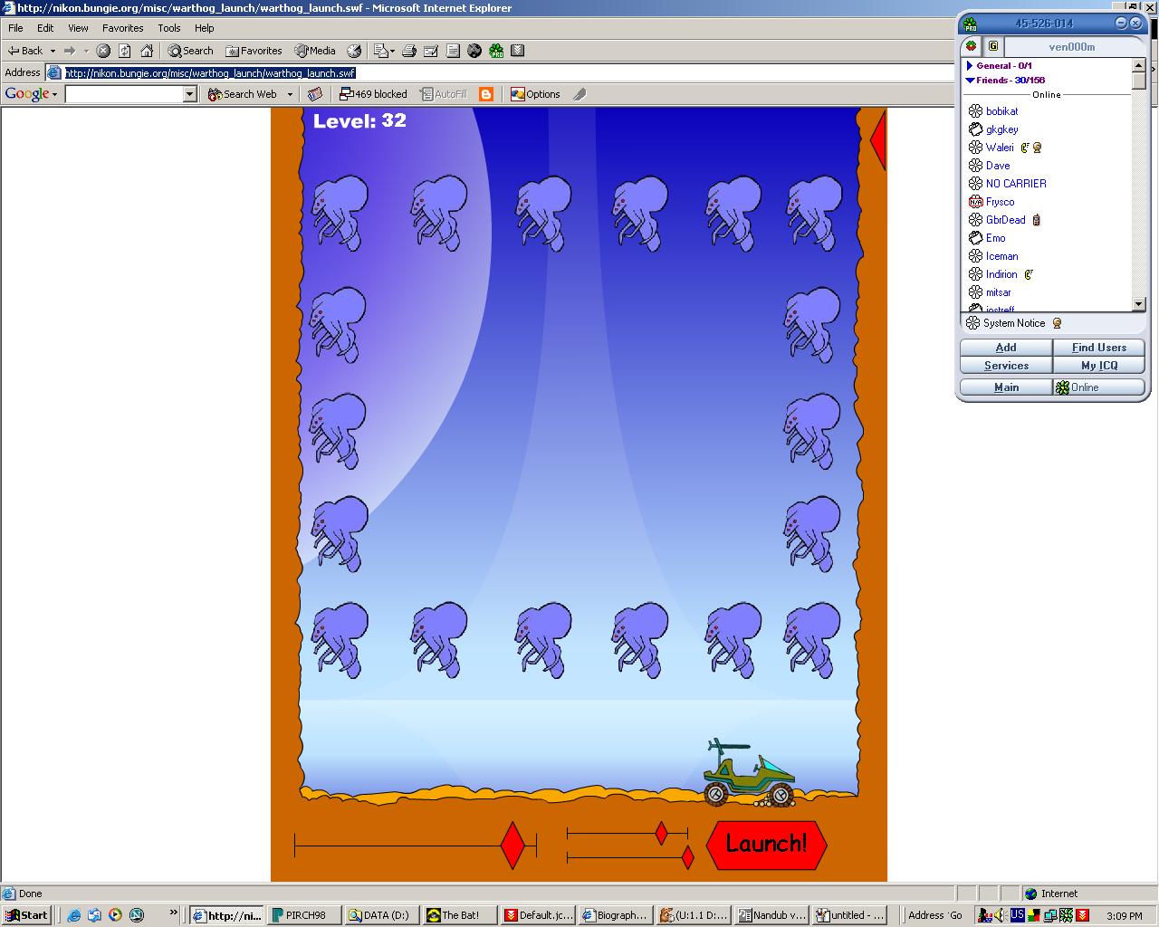Open the File menu
Viewport: 1159px width, 927px height.
15,28
